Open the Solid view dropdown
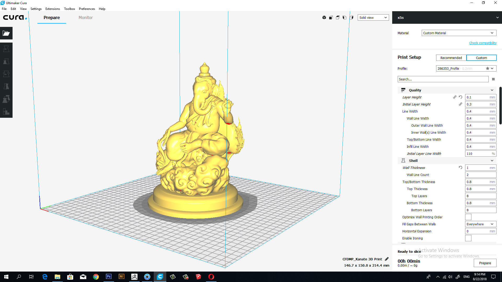The width and height of the screenshot is (502, 282). 373,17
